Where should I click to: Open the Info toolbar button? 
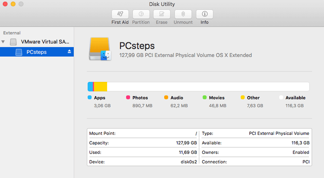click(204, 14)
